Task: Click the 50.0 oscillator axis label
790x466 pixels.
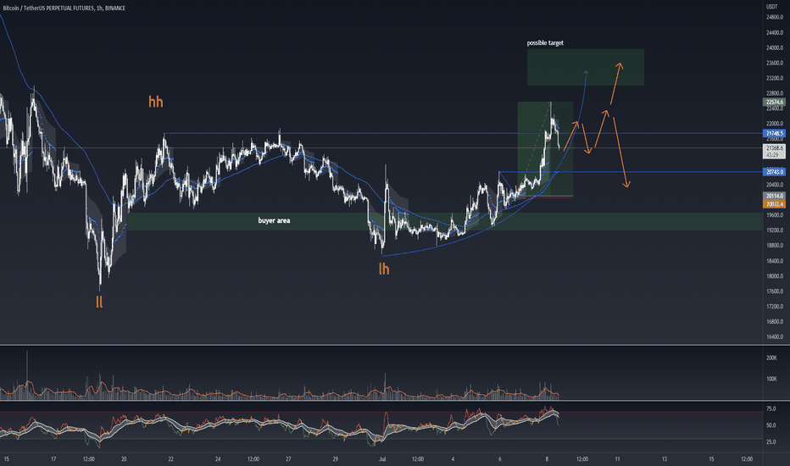Action: pos(771,425)
